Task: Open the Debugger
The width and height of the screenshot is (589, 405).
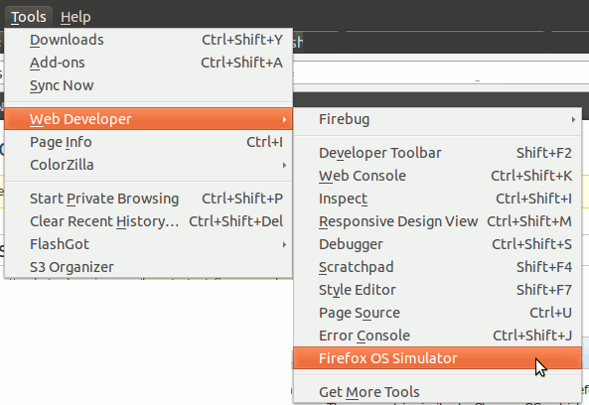Action: [x=438, y=245]
